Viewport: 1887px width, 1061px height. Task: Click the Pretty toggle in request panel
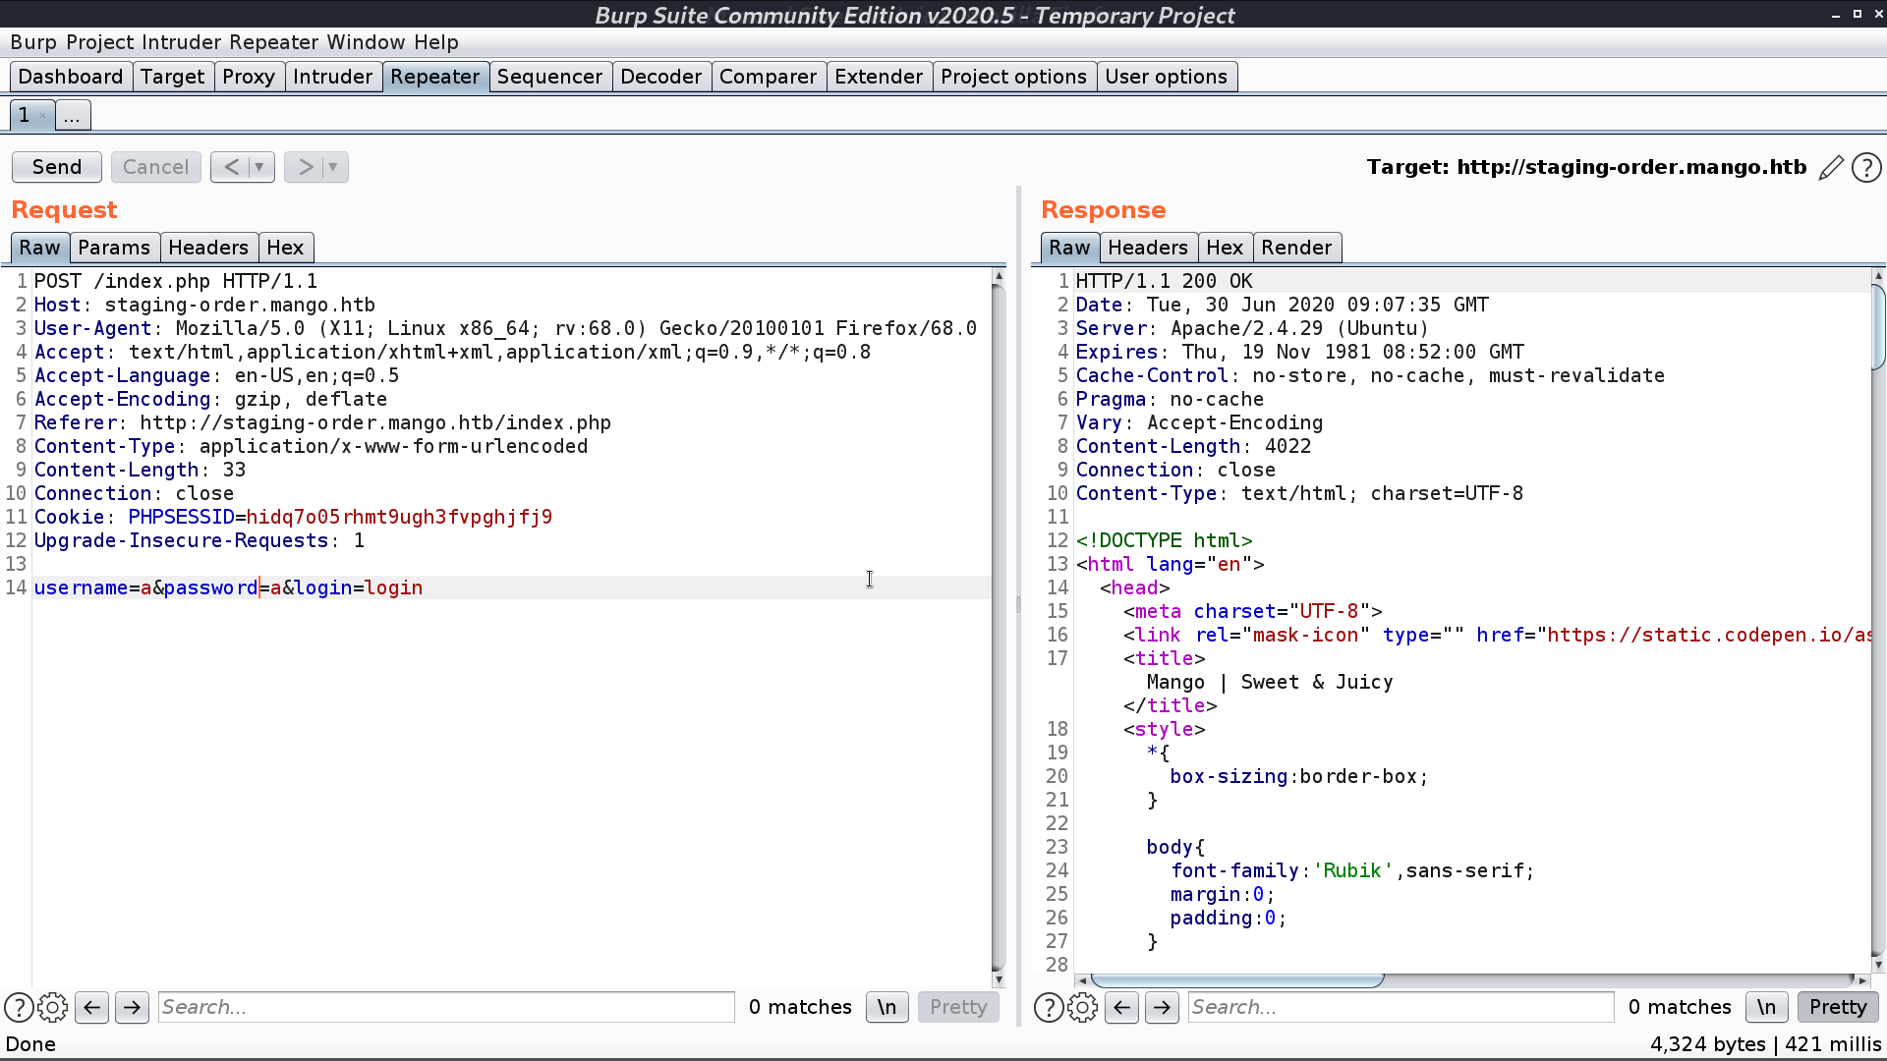pos(958,1007)
